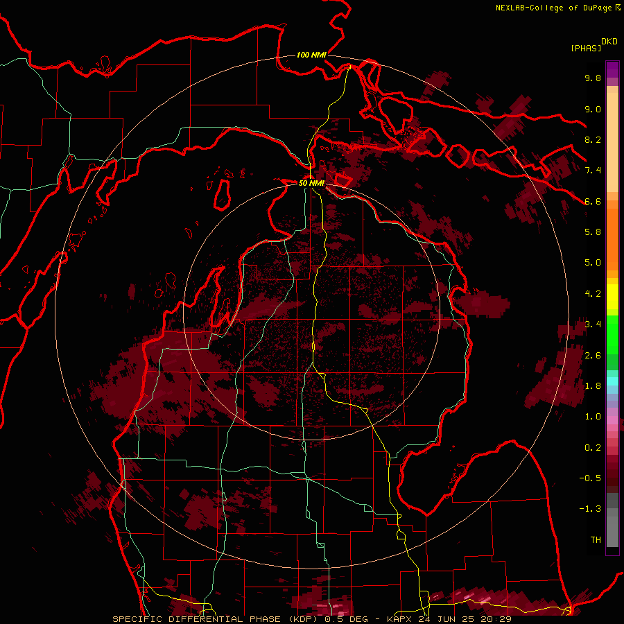The width and height of the screenshot is (624, 624).
Task: Click the 5.8 value on the color scale
Action: pyautogui.click(x=593, y=232)
